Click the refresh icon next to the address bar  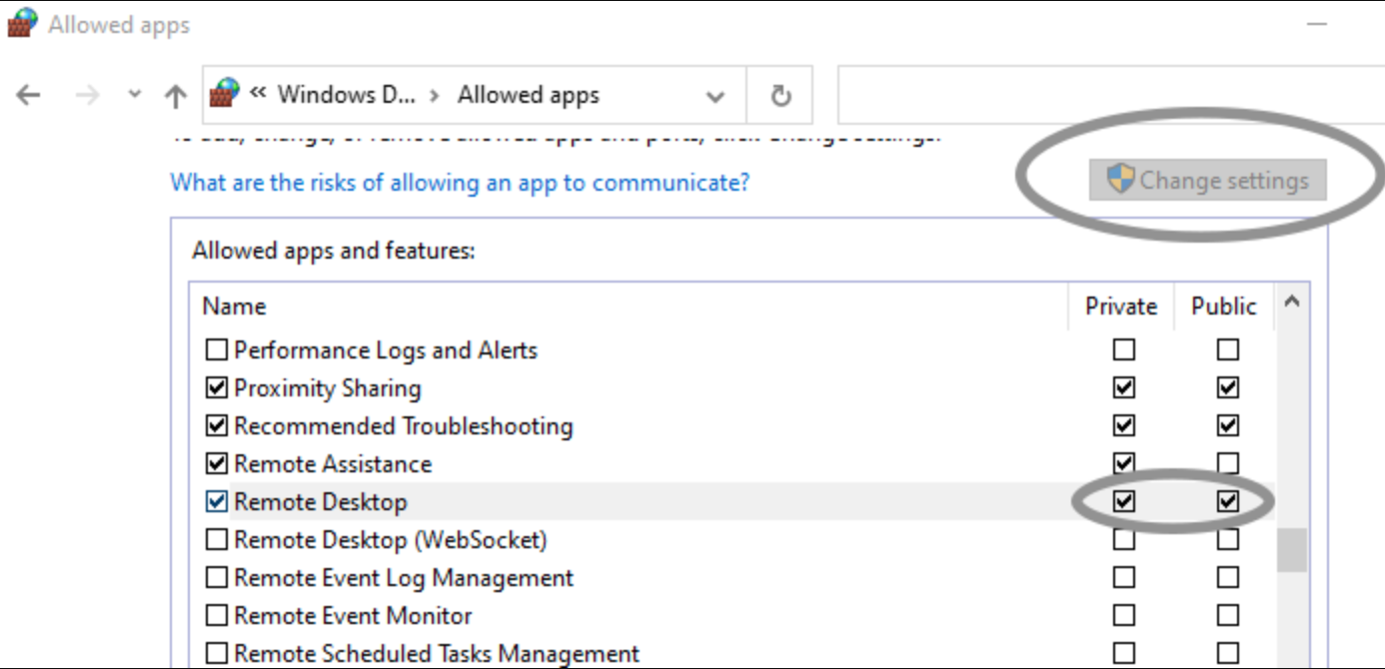(780, 94)
